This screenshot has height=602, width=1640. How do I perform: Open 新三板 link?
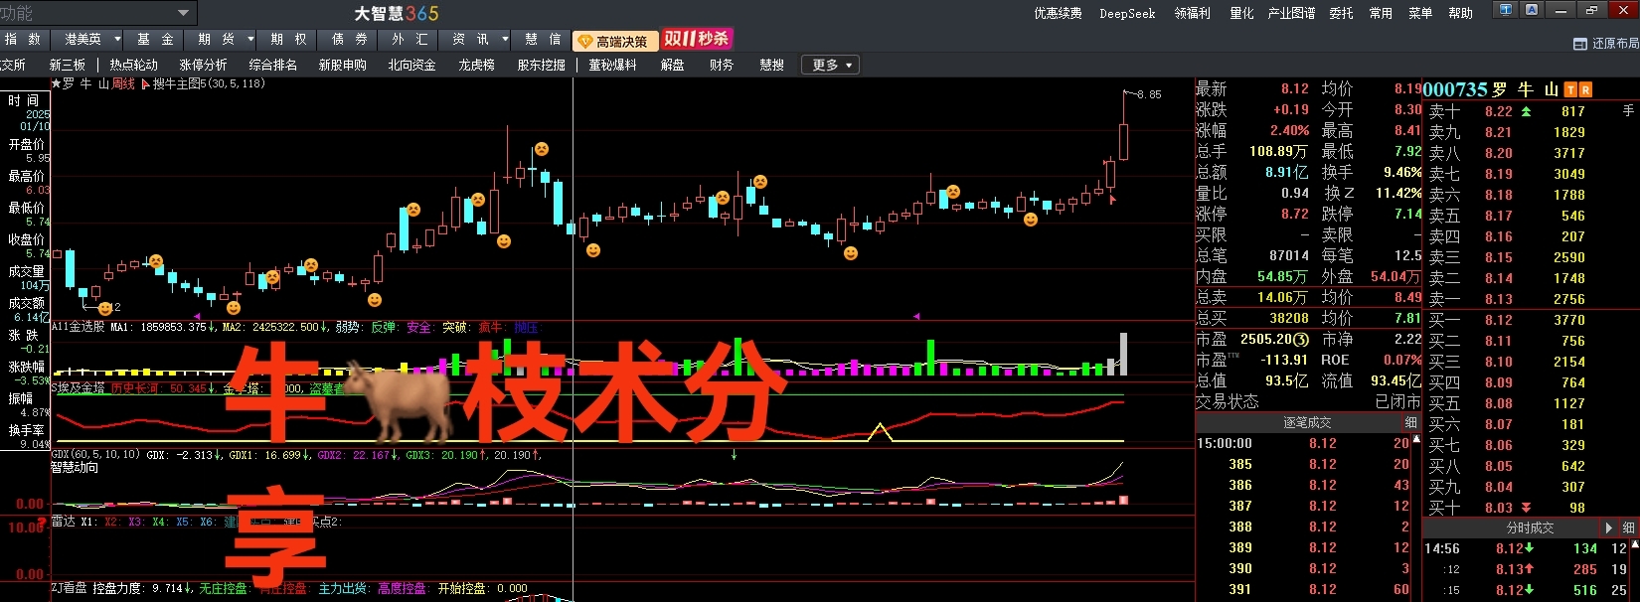pyautogui.click(x=68, y=65)
